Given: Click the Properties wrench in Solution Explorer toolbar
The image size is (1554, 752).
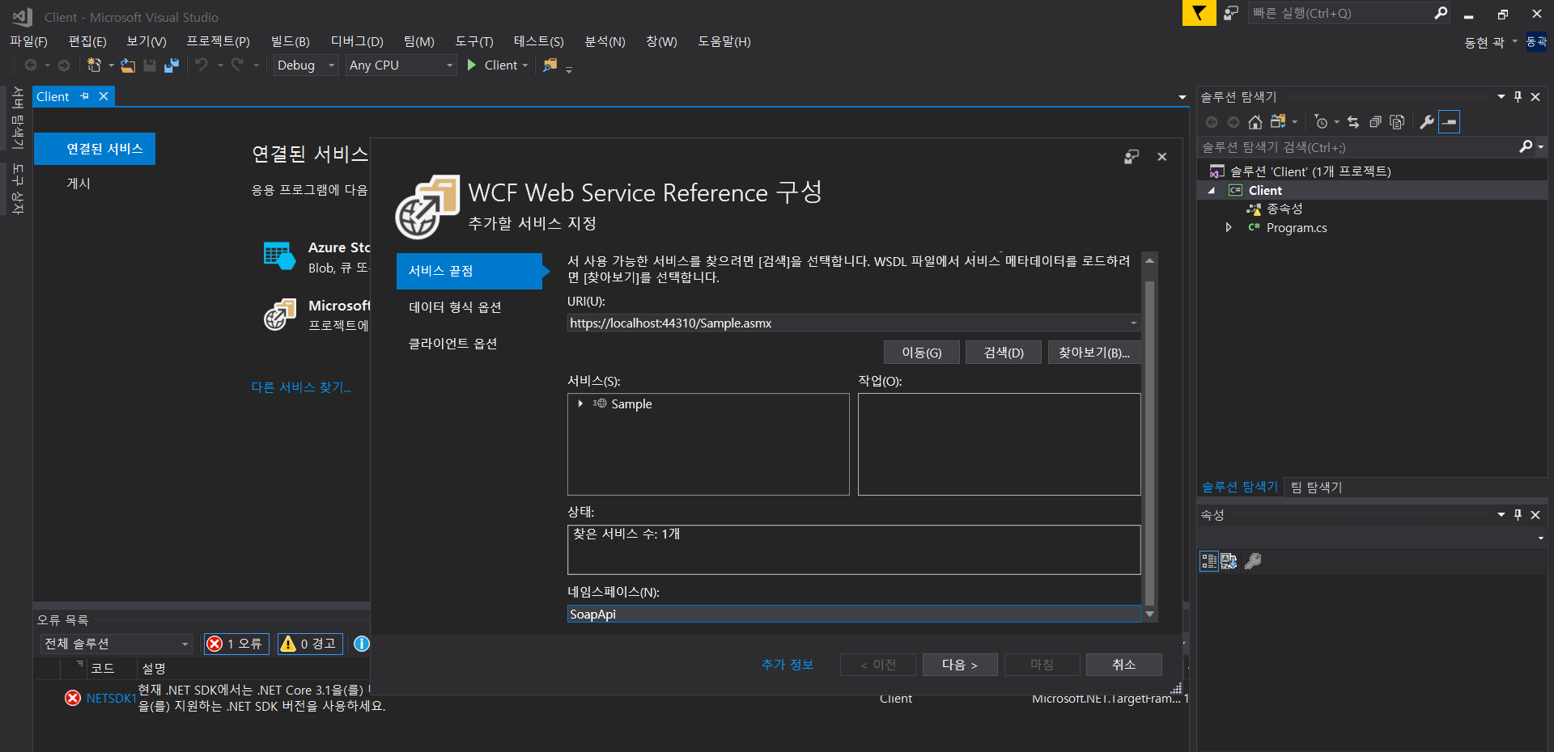Looking at the screenshot, I should [x=1427, y=122].
